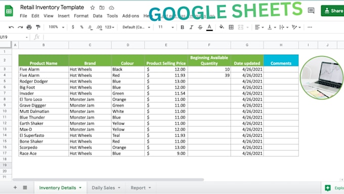
Task: Open text rotation dropdown
Action: pos(296,27)
